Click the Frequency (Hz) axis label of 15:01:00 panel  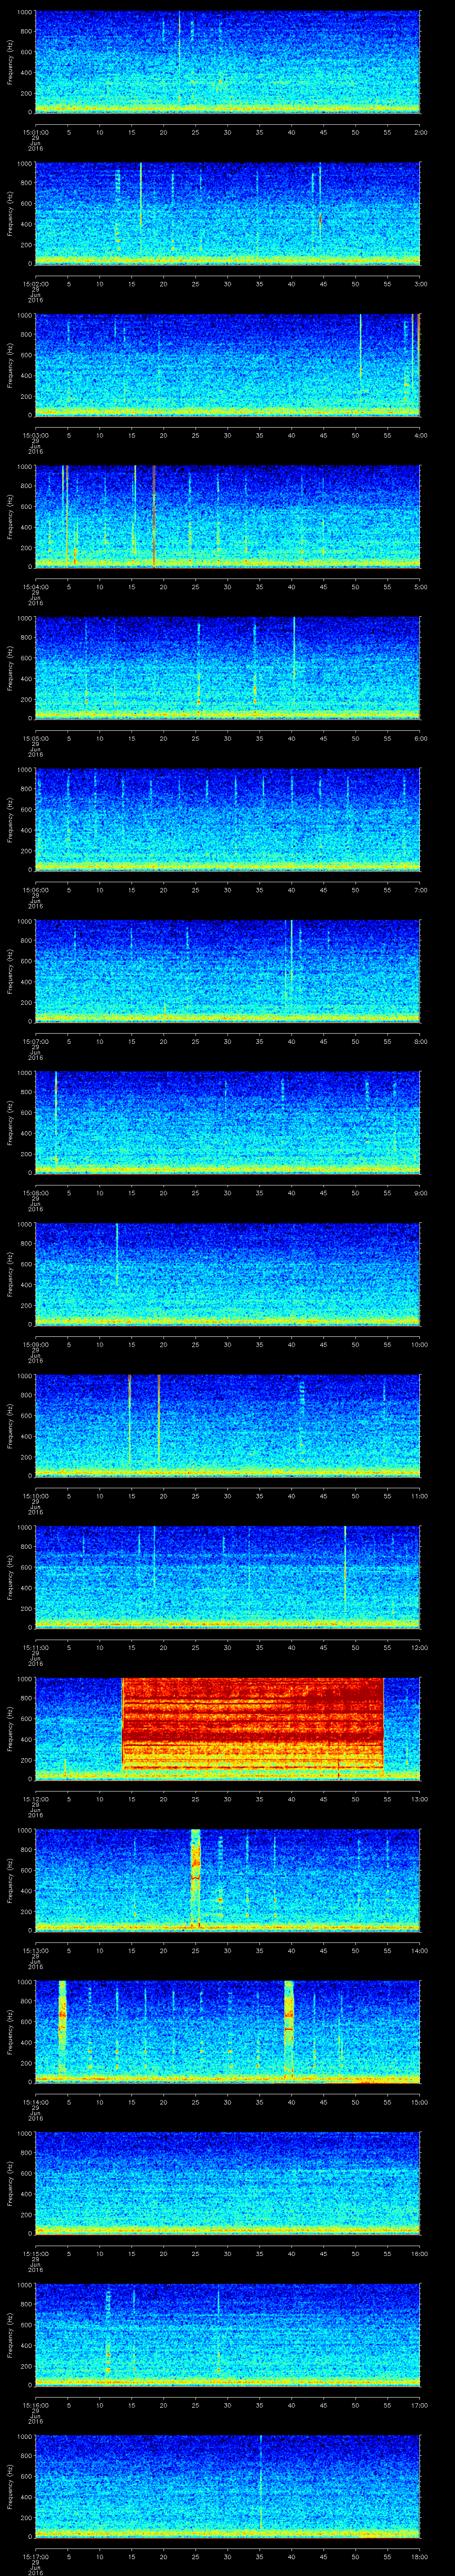(x=10, y=62)
